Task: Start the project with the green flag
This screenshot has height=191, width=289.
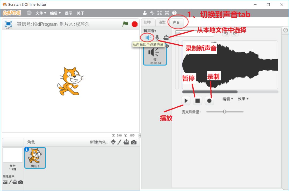Action: tap(125, 24)
